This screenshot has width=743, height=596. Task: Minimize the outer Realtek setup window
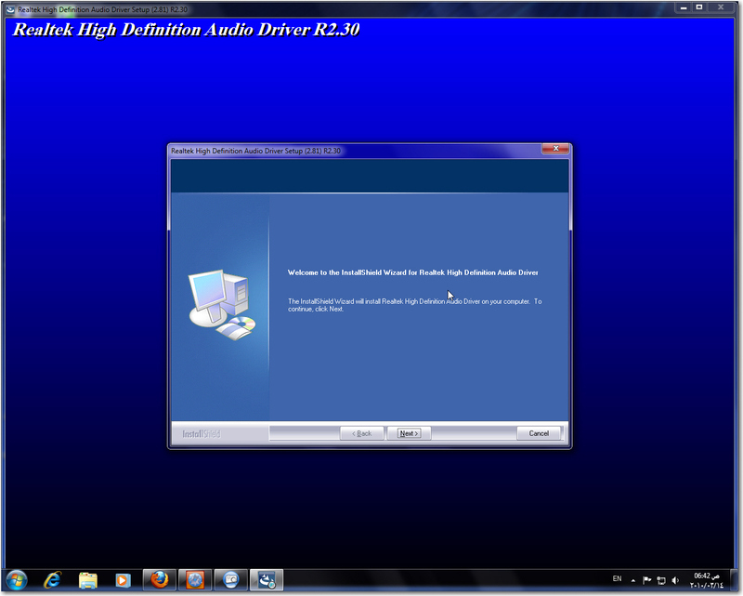684,7
